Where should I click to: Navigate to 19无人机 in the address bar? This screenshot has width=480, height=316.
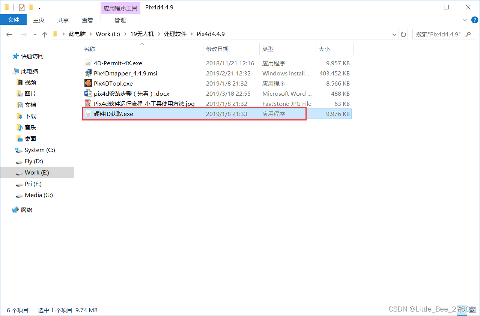pos(142,34)
